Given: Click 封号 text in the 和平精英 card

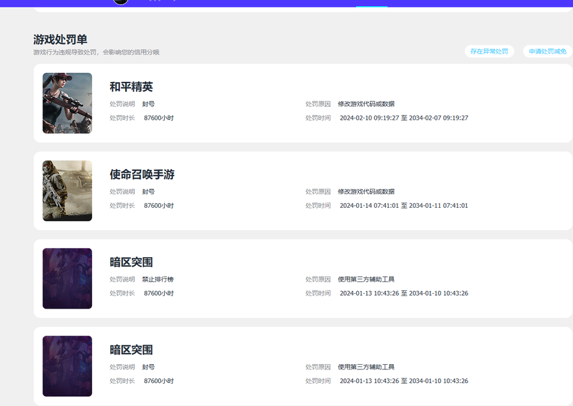Looking at the screenshot, I should [x=149, y=104].
